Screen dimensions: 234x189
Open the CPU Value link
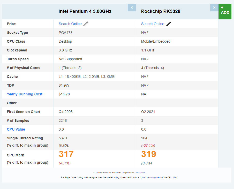tap(16, 129)
